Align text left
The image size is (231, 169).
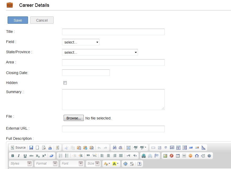click(102, 156)
